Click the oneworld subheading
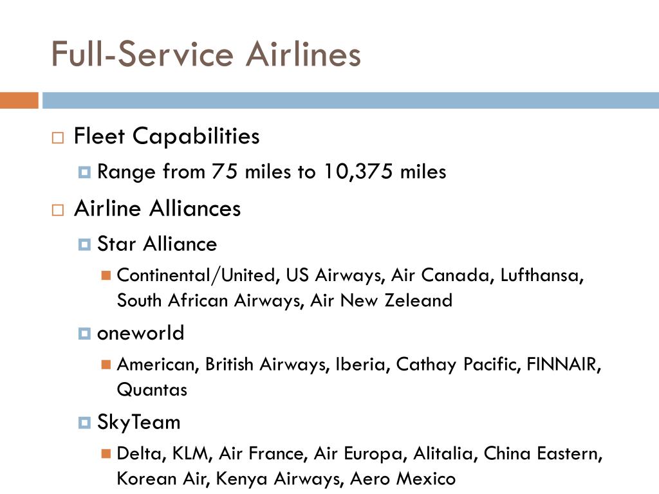Image resolution: width=659 pixels, height=494 pixels. click(x=141, y=333)
